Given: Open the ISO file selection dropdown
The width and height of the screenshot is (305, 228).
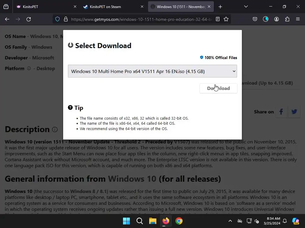Looking at the screenshot, I should click(x=152, y=71).
